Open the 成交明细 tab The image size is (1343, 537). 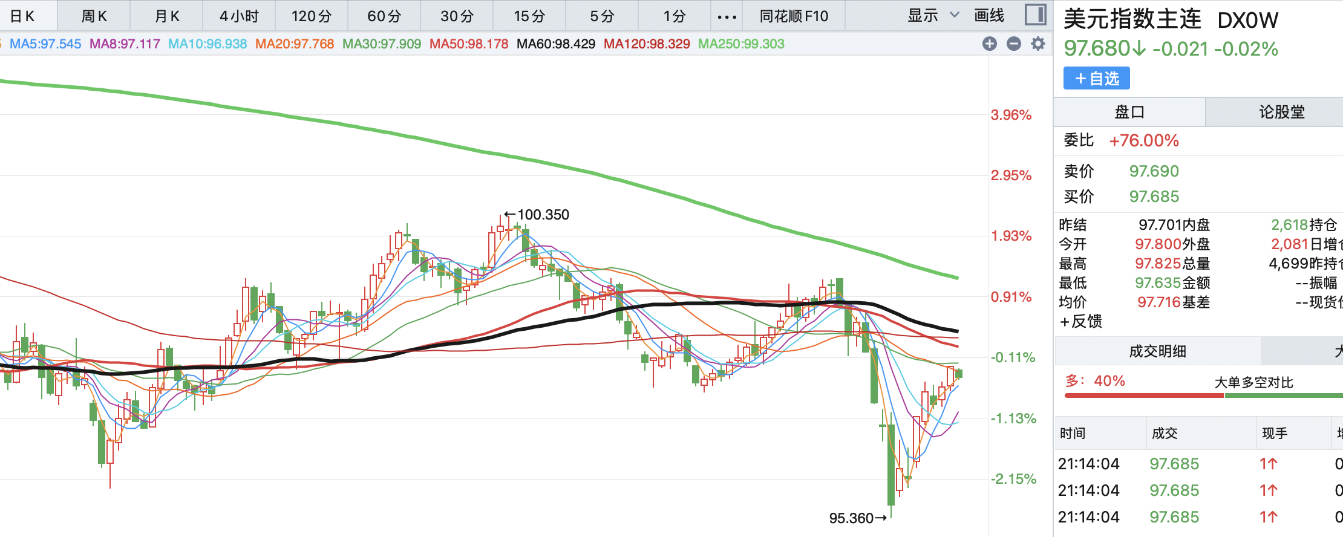click(1157, 351)
